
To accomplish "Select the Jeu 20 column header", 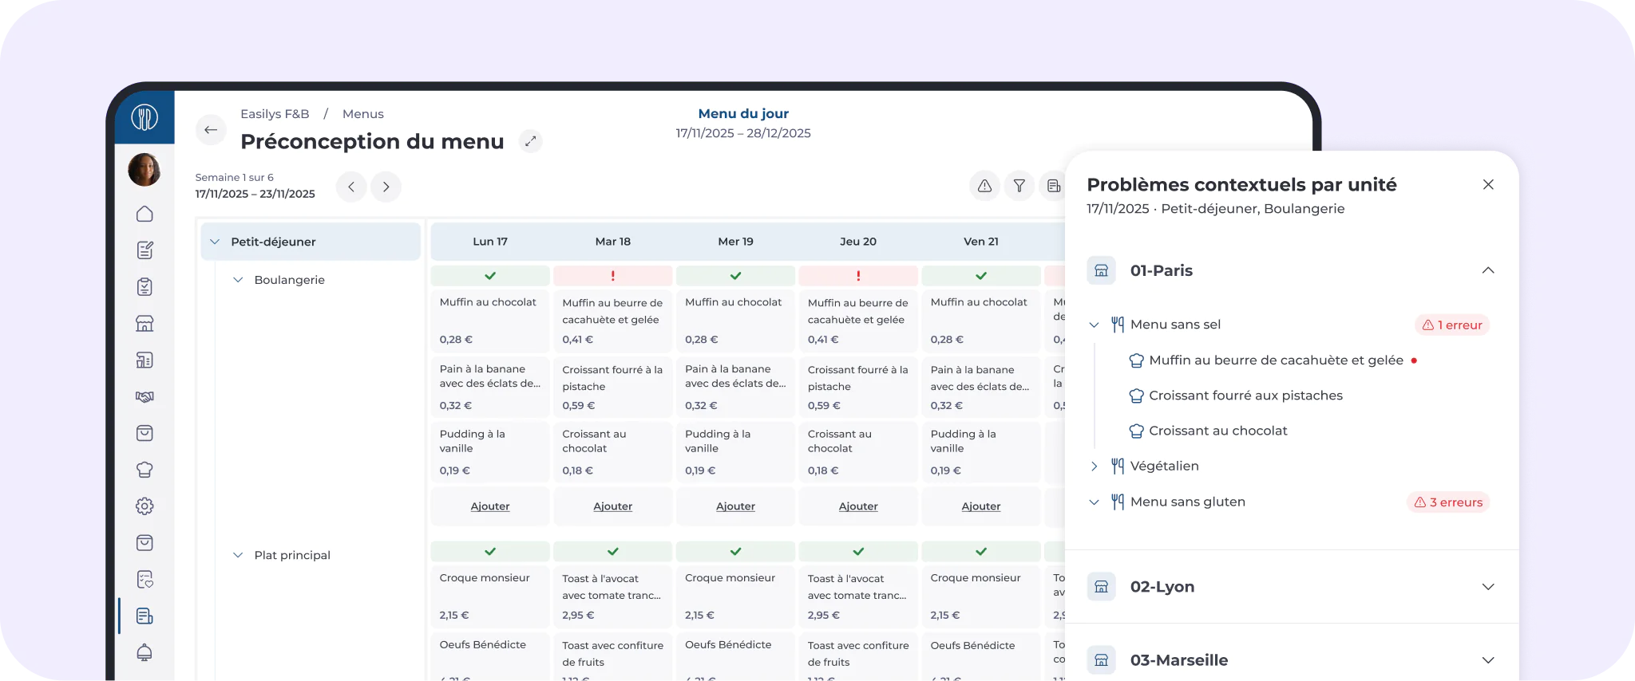I will (x=858, y=242).
